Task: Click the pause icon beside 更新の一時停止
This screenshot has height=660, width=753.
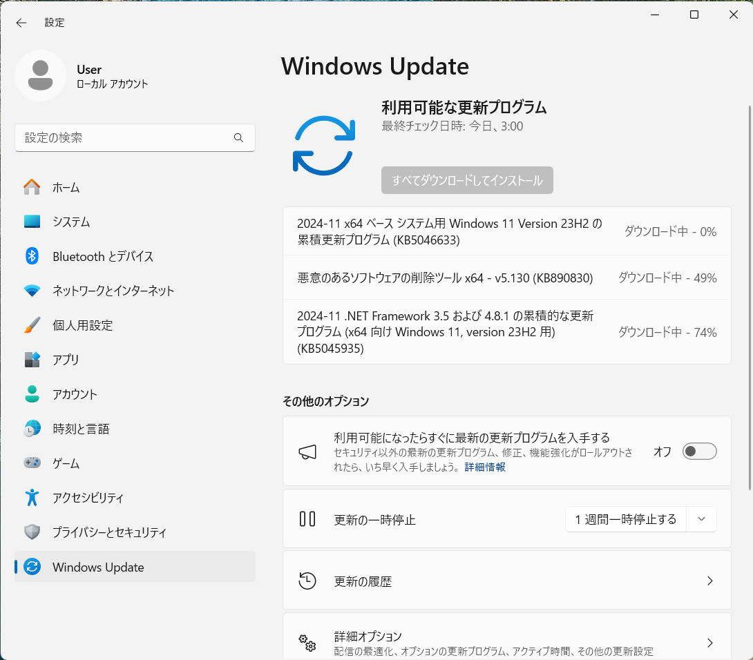Action: (307, 519)
